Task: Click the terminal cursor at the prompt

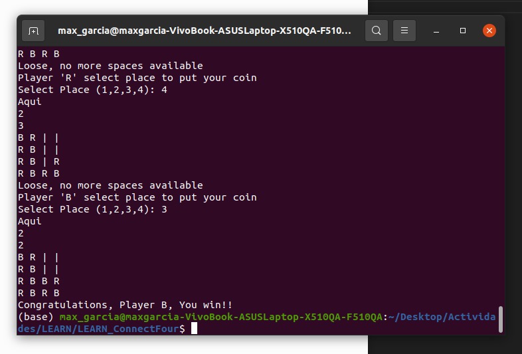Action: 194,328
